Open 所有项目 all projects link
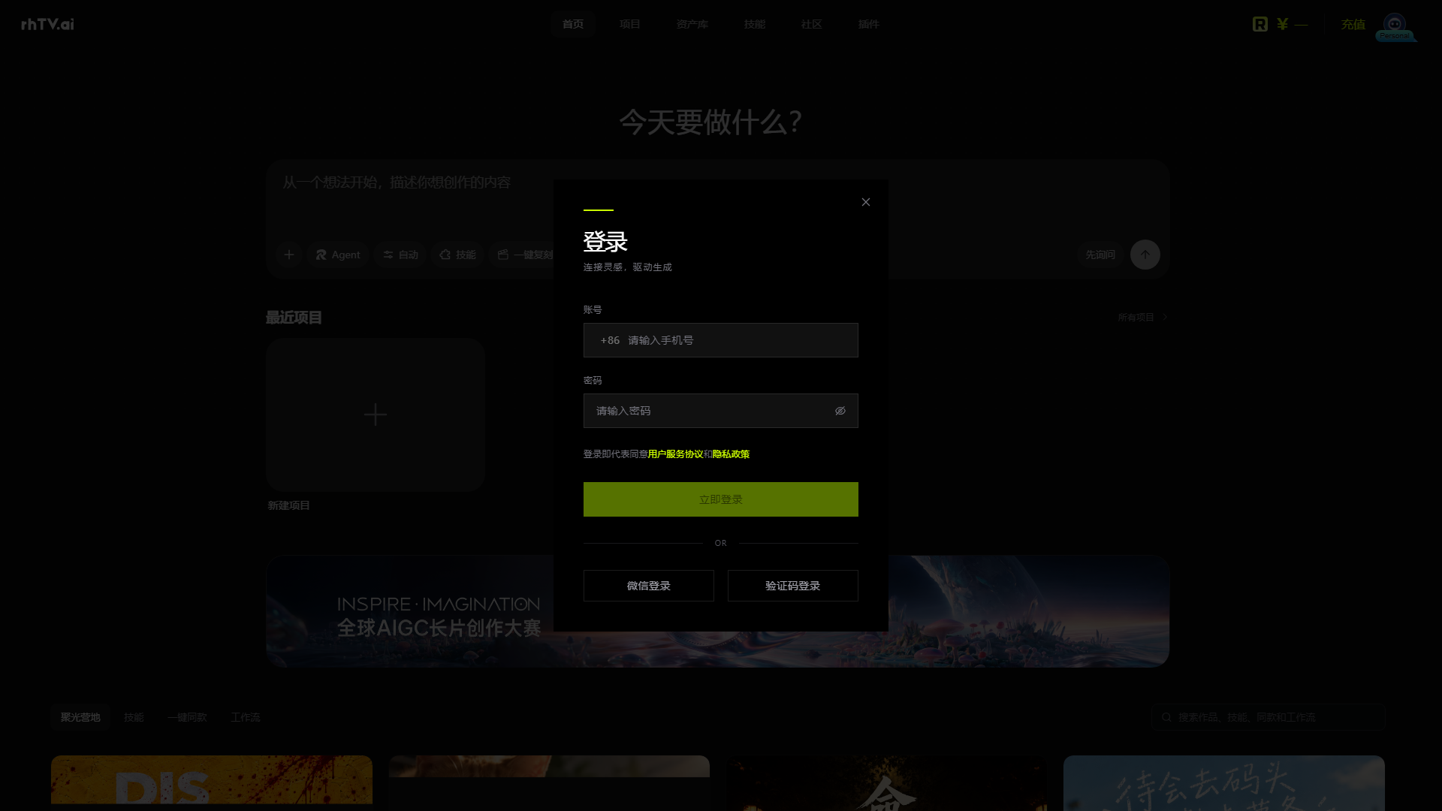 click(x=1142, y=317)
